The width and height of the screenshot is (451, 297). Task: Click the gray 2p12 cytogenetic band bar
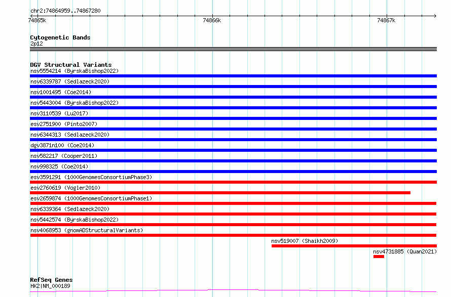point(233,49)
